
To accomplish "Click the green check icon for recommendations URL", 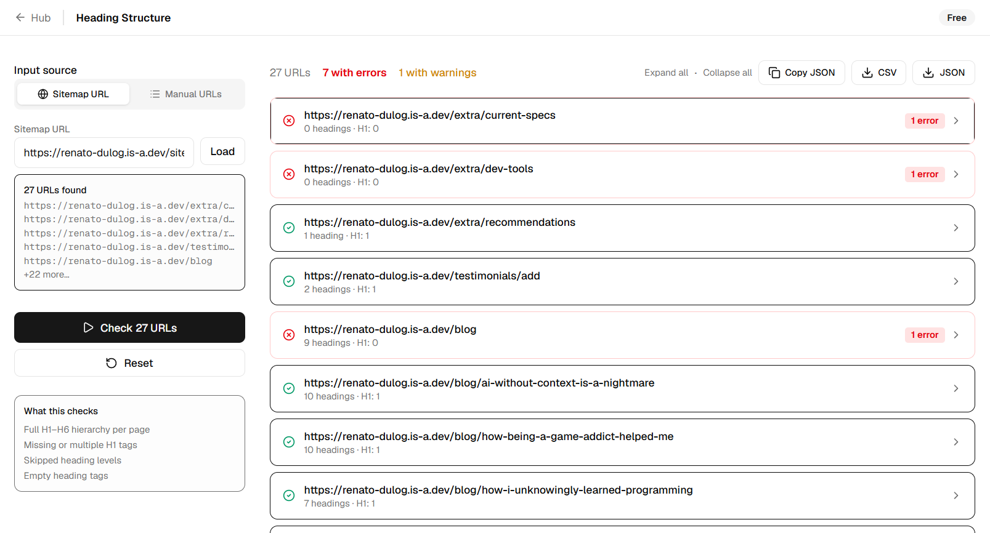I will coord(289,228).
